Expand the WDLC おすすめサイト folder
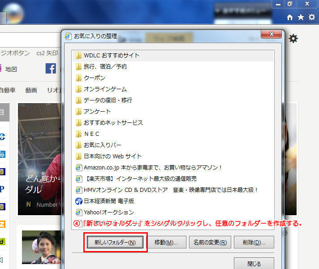This screenshot has width=319, height=269. pyautogui.click(x=112, y=55)
